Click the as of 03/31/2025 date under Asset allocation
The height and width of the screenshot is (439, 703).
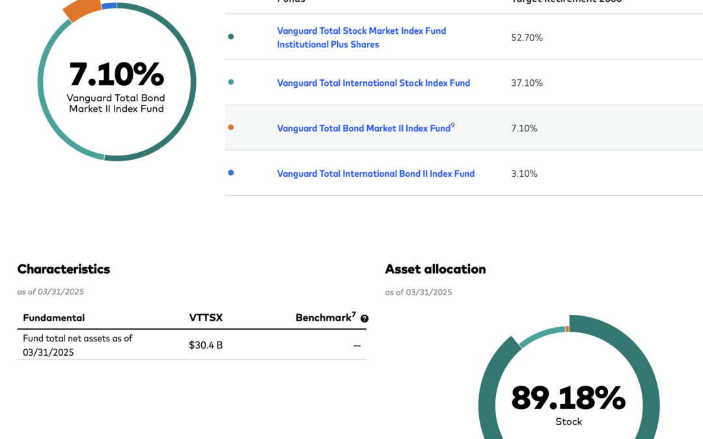[419, 293]
